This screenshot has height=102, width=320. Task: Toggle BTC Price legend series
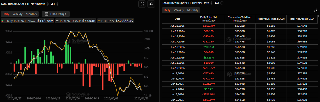click(116, 21)
